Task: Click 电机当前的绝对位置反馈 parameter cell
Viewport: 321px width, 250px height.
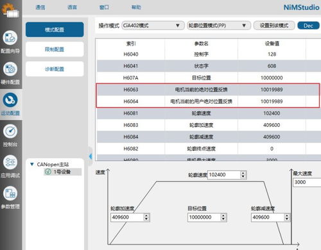Action: 201,90
